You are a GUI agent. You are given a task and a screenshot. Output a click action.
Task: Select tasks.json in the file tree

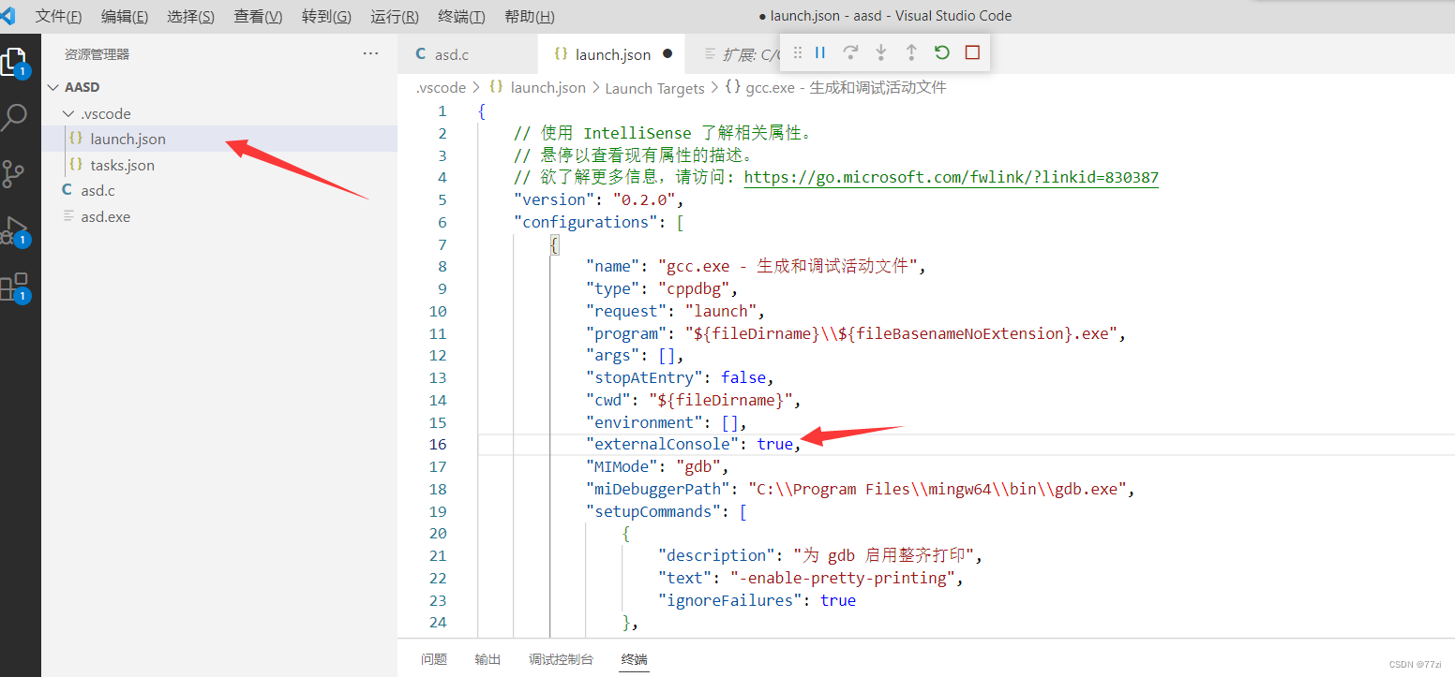coord(219,165)
